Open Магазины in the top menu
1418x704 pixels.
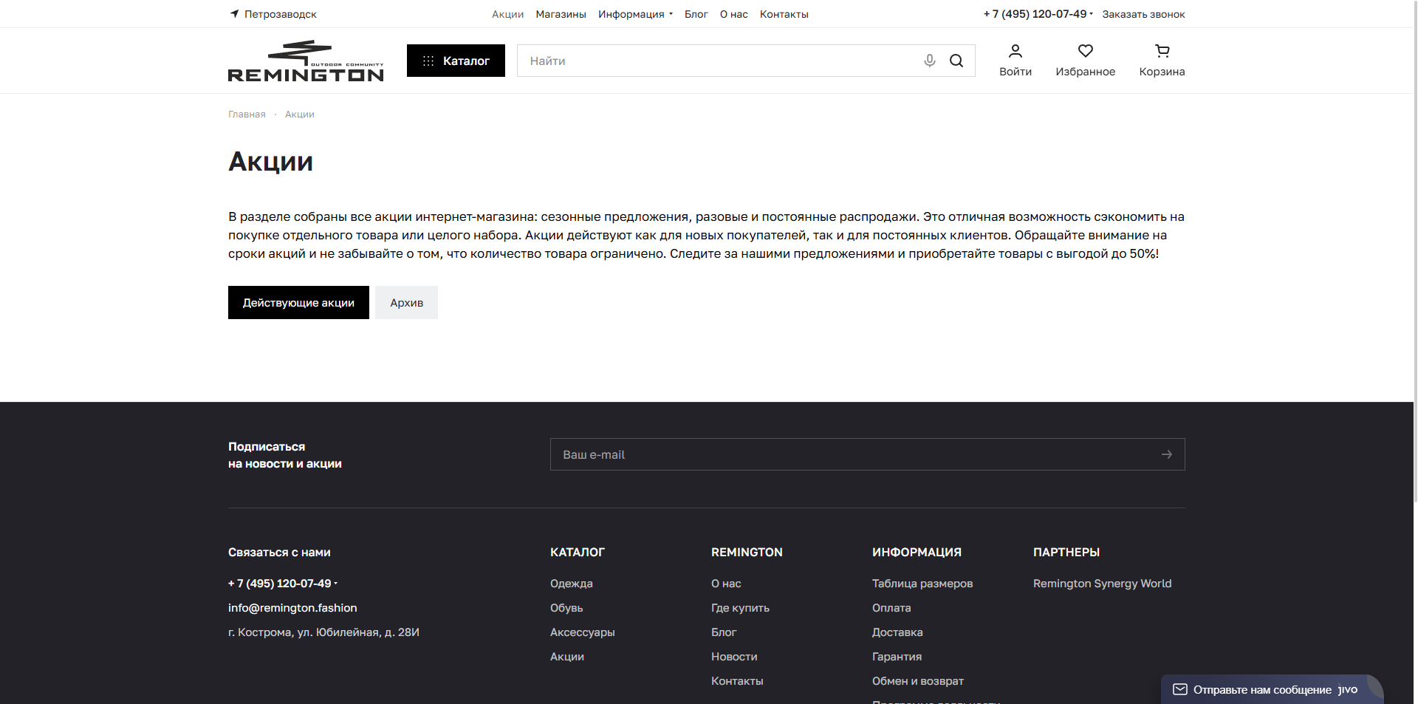pyautogui.click(x=561, y=14)
